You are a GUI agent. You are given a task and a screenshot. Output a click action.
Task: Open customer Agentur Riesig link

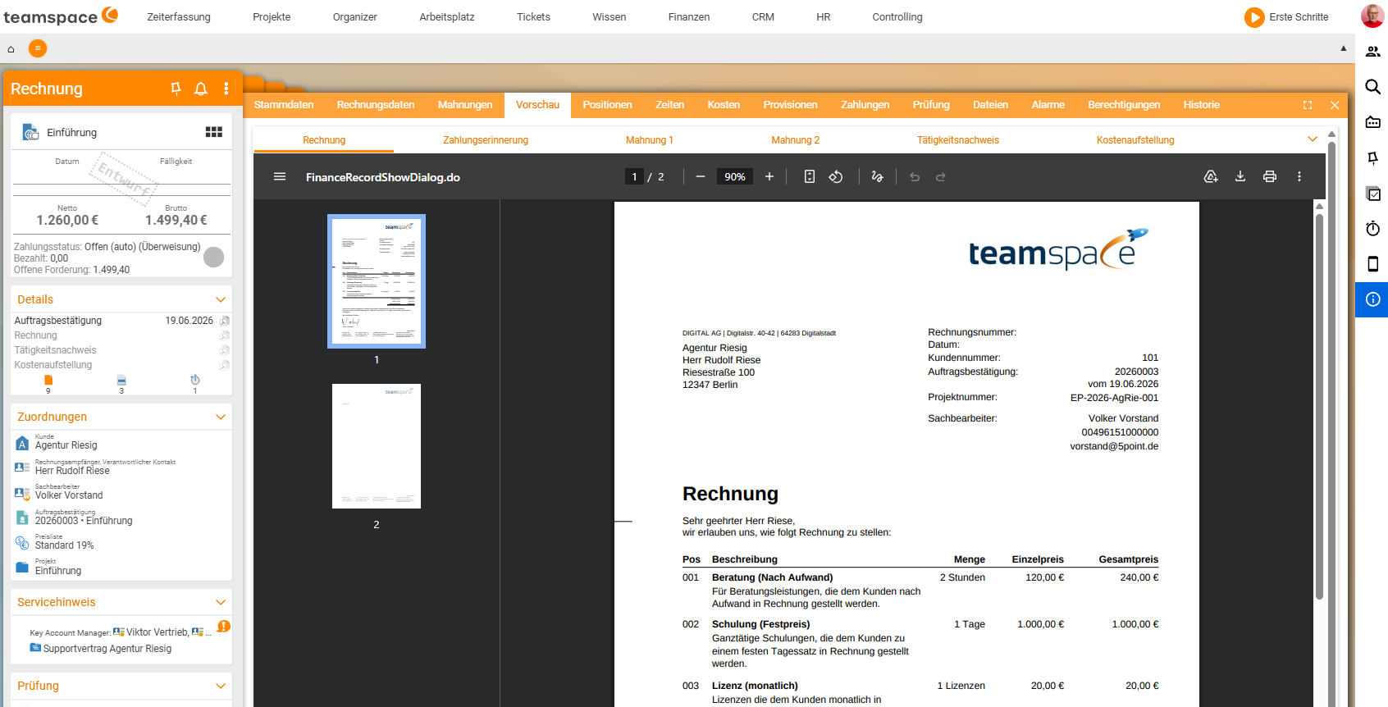[66, 445]
